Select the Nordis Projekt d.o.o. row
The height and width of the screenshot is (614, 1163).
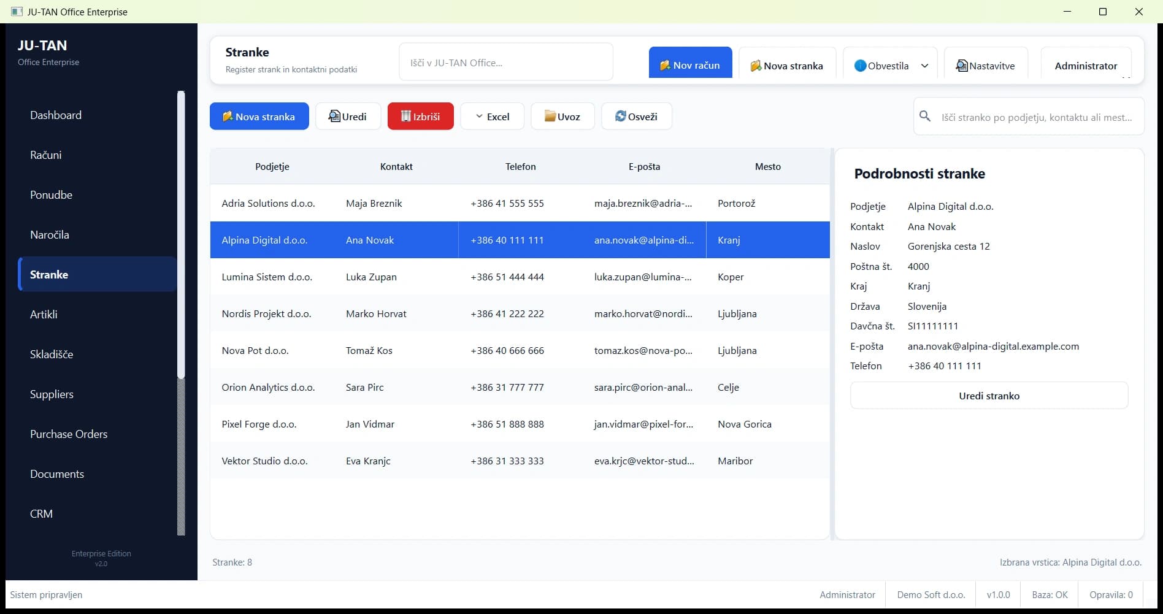coord(520,313)
